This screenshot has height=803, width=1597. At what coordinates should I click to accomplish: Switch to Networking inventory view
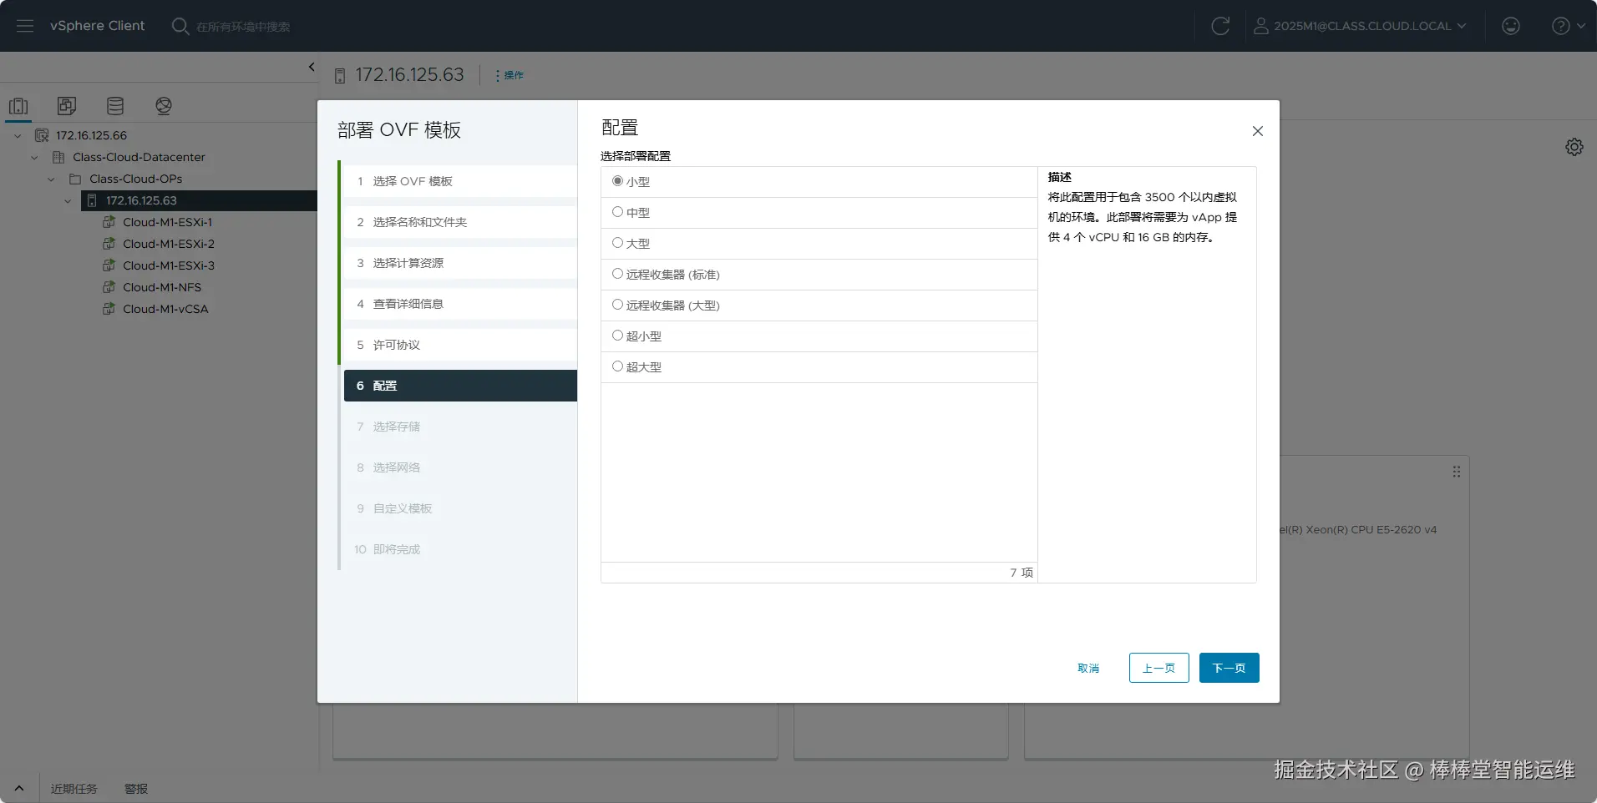[x=164, y=106]
